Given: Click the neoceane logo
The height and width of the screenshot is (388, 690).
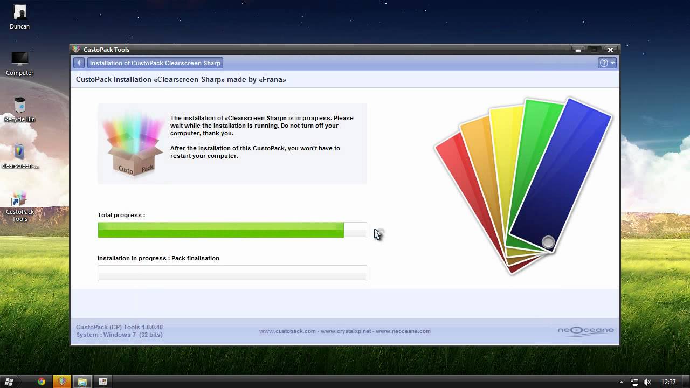Looking at the screenshot, I should click(x=585, y=331).
